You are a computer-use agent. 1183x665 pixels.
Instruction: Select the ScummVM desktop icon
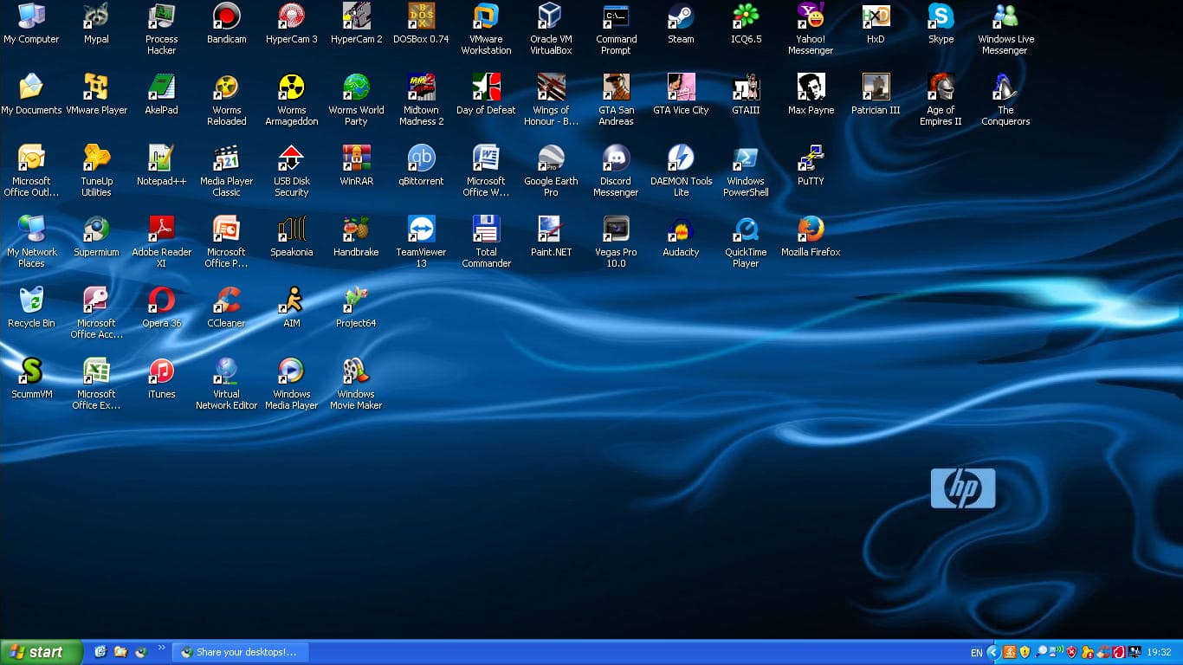click(31, 371)
